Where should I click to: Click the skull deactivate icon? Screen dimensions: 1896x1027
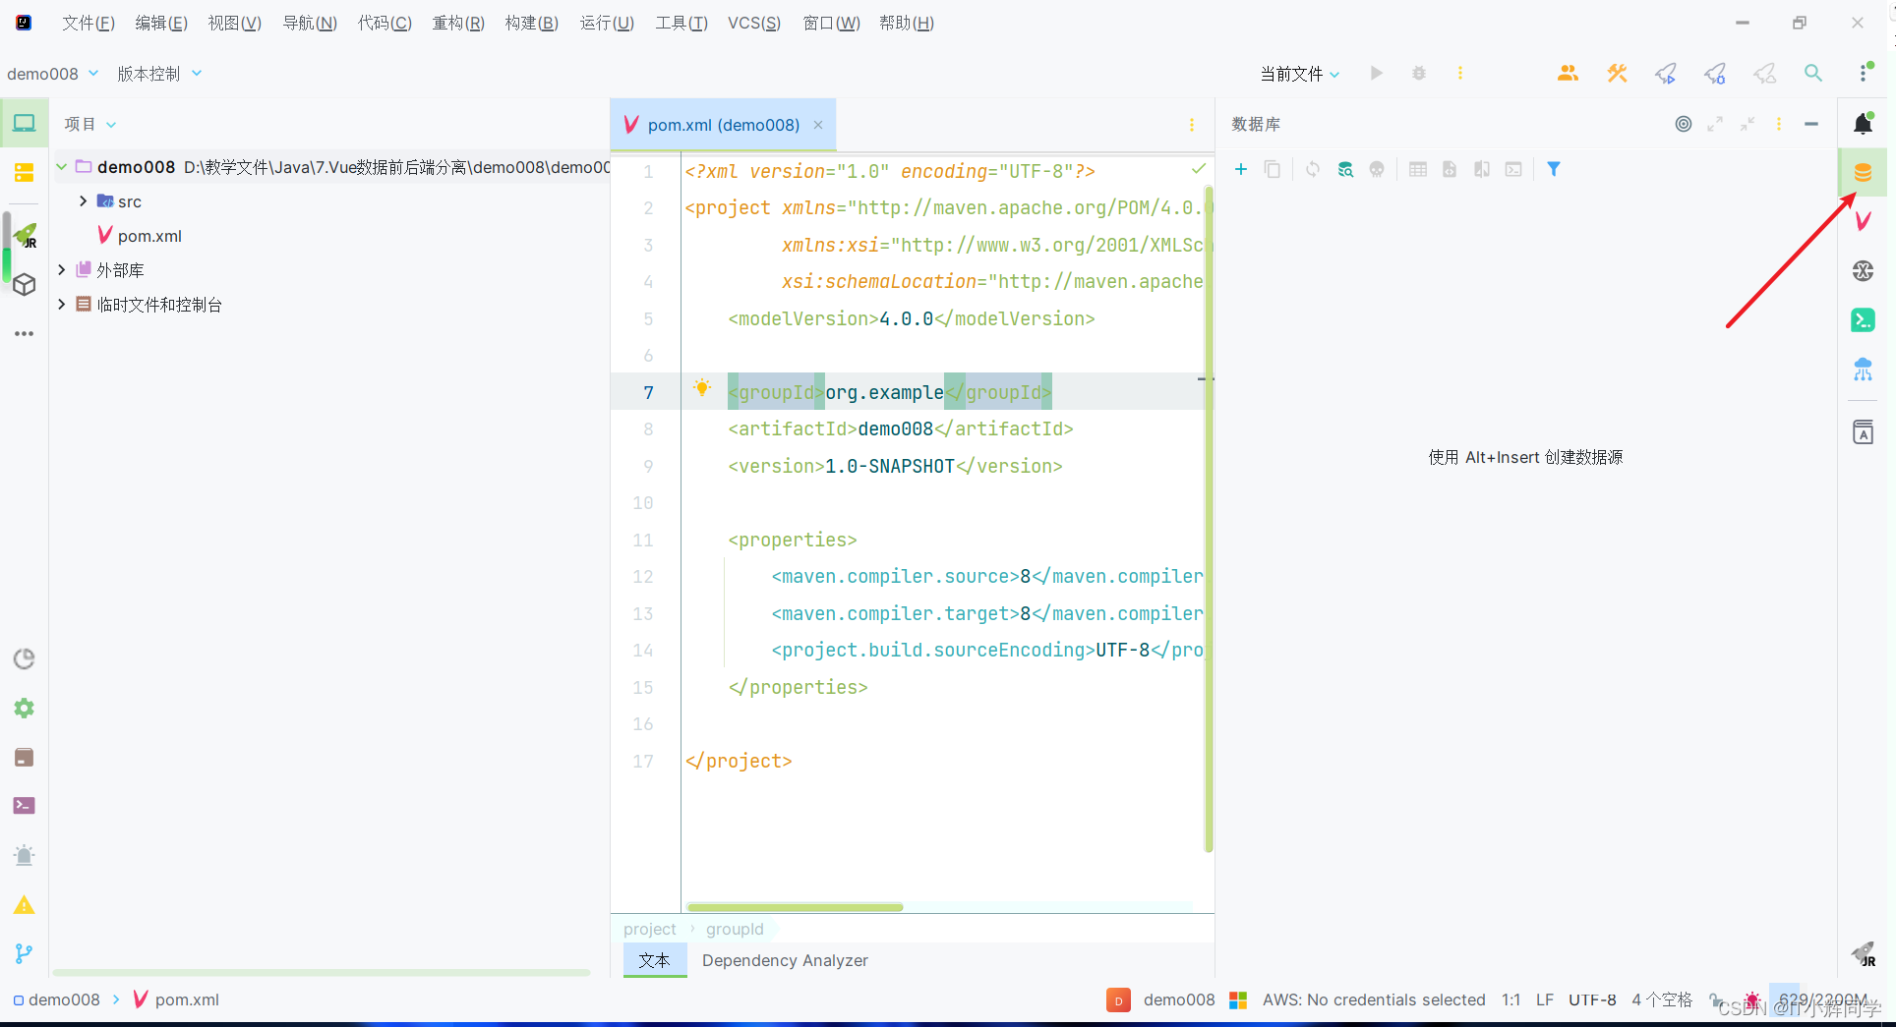[1377, 169]
